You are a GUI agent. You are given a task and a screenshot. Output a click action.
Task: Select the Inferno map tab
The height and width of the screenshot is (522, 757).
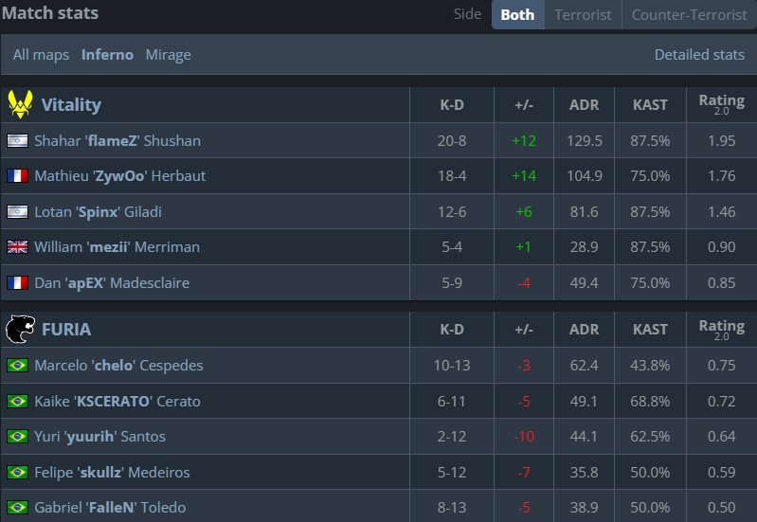(107, 54)
